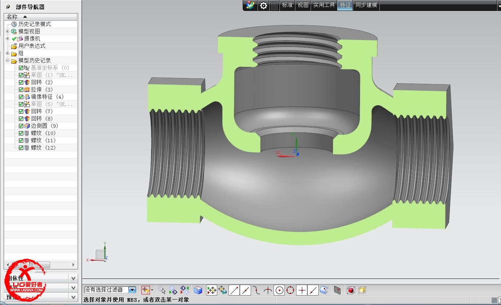Sort the navigator by the 名称 column header
The width and height of the screenshot is (501, 305).
[41, 17]
